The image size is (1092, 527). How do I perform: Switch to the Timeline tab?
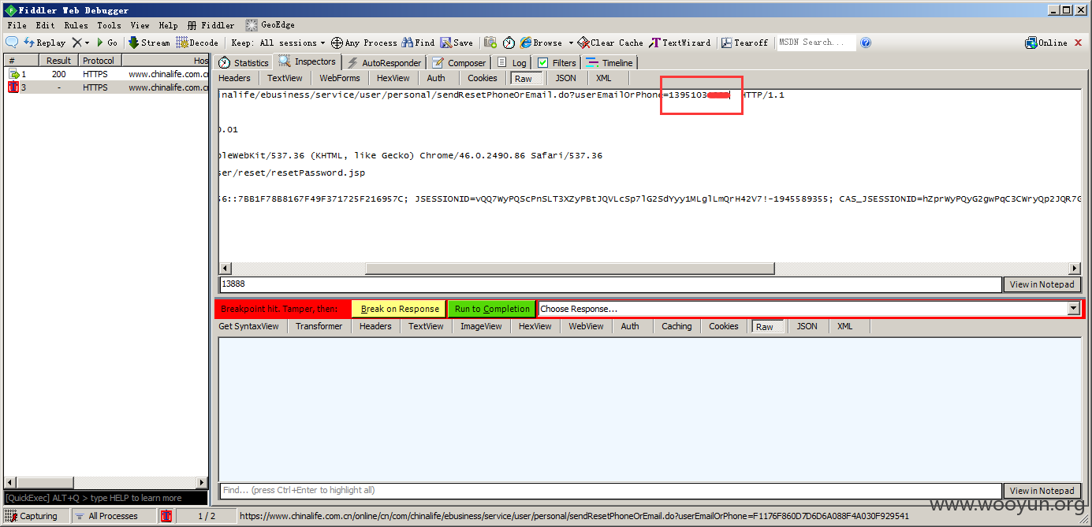click(x=609, y=63)
